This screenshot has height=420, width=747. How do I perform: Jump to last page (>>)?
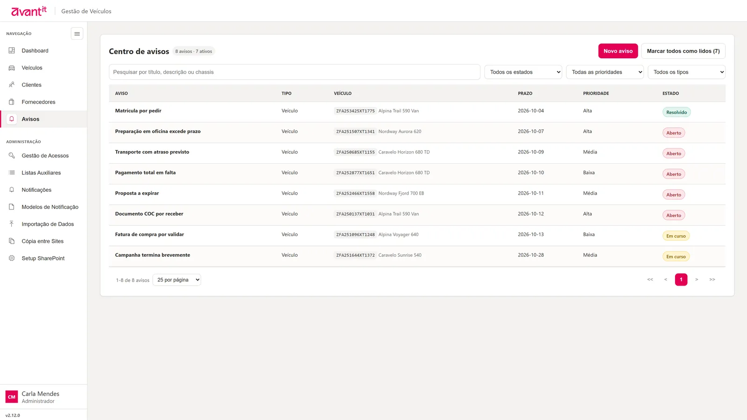click(x=712, y=280)
